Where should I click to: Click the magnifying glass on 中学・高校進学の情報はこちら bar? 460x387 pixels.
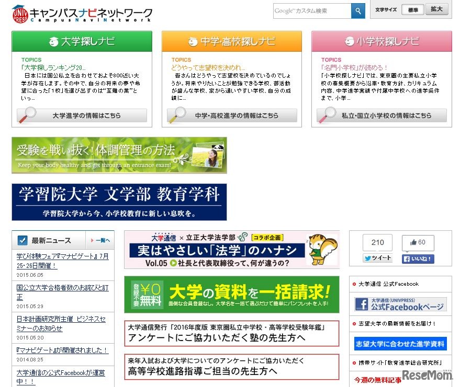pos(180,113)
